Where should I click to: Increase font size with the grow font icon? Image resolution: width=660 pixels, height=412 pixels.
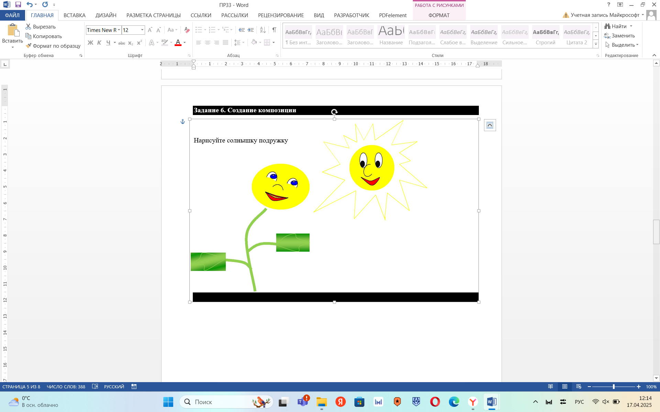coord(150,30)
